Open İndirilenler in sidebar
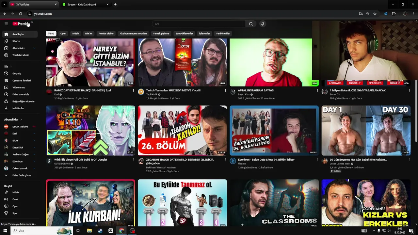This screenshot has width=418, height=235. (20, 108)
